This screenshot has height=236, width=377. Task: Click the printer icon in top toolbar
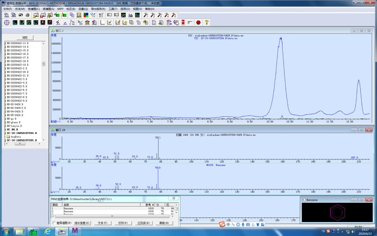pyautogui.click(x=28, y=15)
